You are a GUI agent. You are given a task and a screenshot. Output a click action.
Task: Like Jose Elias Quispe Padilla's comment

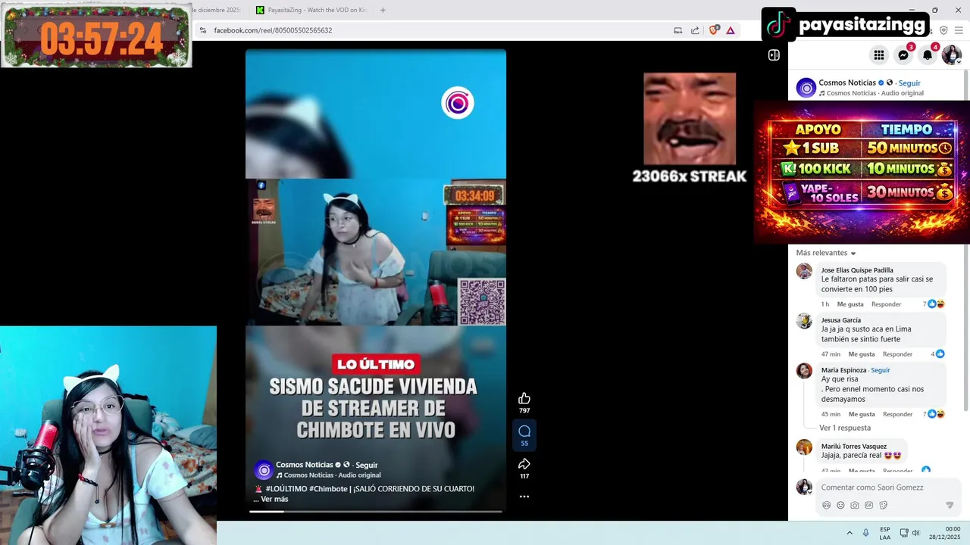pos(850,304)
